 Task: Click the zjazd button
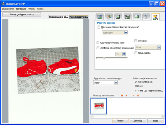155,121
